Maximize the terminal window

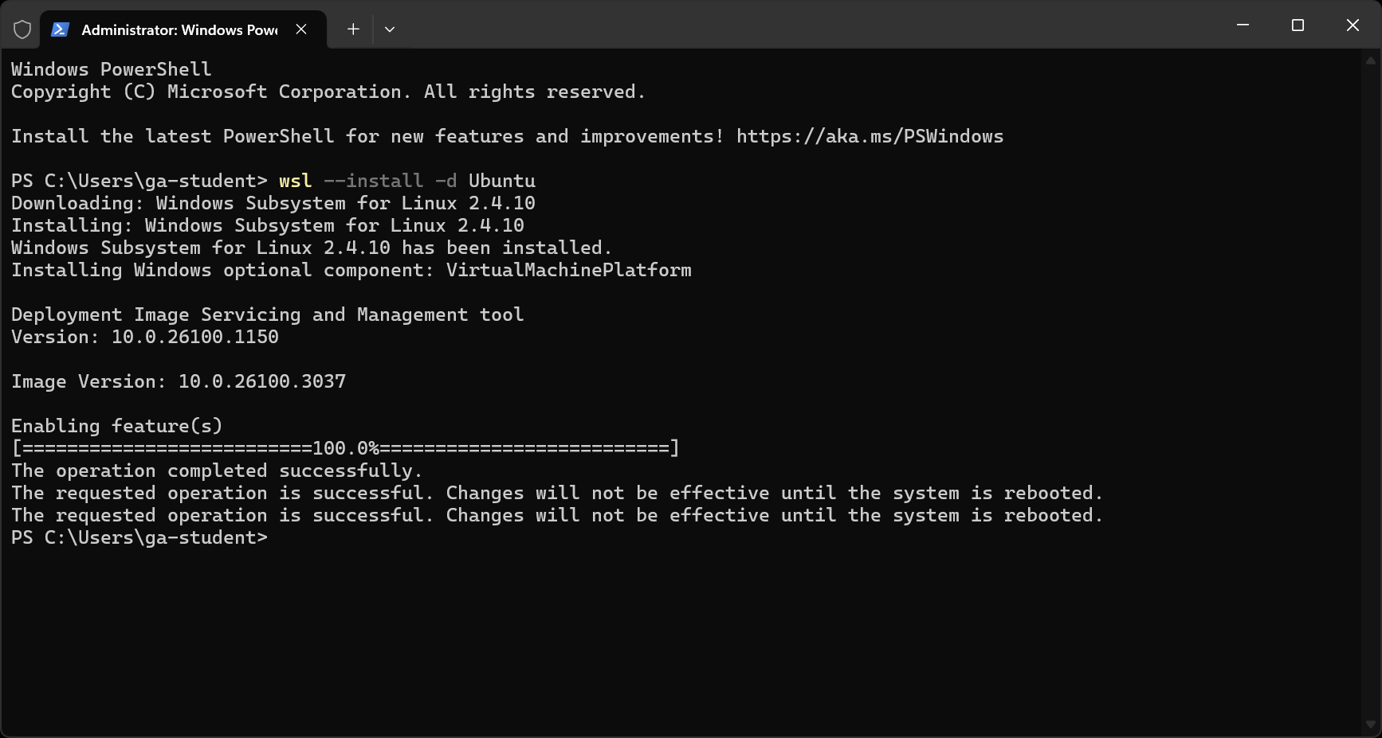1298,25
